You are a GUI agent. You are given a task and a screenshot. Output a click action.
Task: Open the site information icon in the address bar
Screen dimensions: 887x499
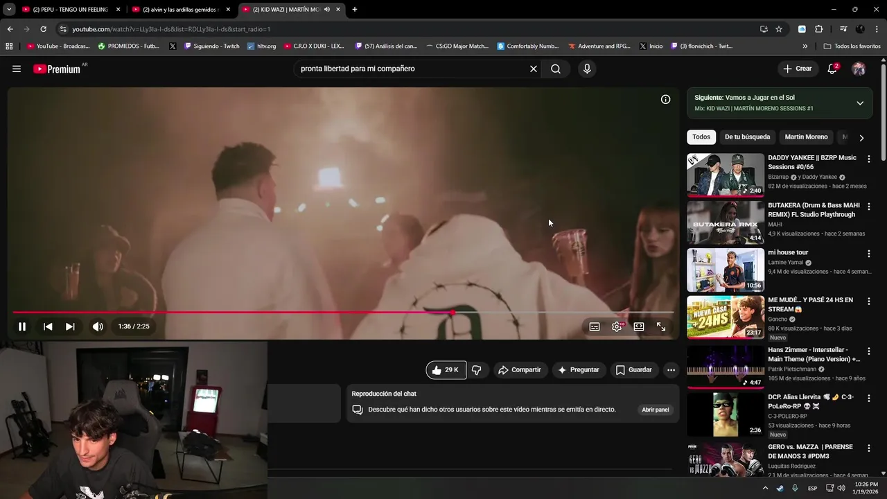tap(63, 29)
